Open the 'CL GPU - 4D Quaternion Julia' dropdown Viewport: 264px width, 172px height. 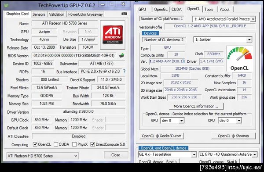[x=228, y=154]
